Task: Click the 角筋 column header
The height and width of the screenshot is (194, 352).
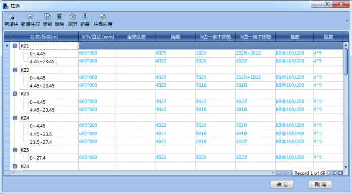Action: point(175,37)
